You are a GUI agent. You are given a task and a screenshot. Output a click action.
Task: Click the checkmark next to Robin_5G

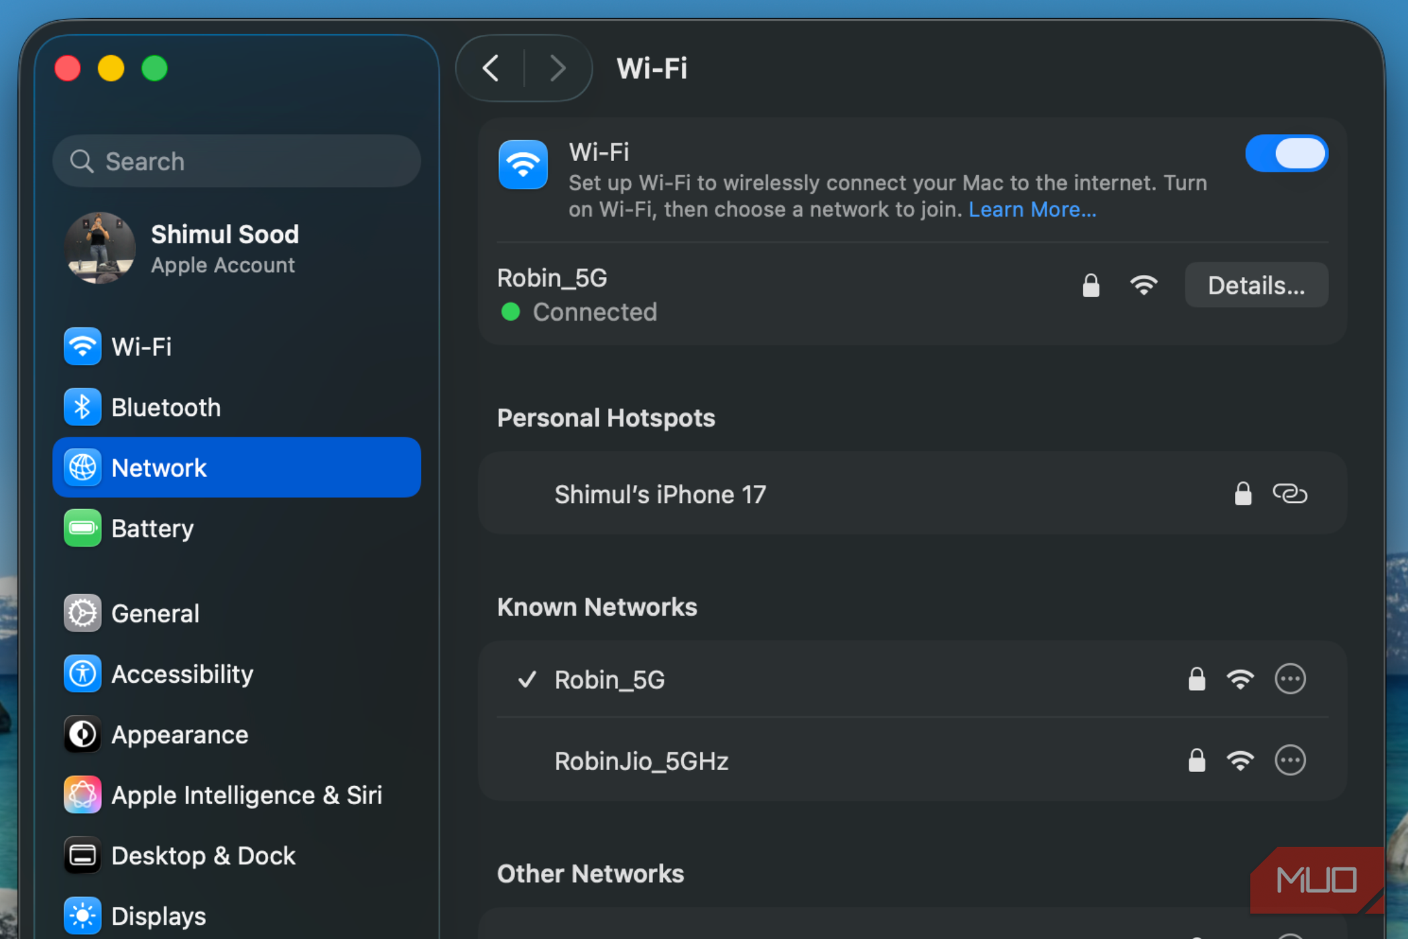[528, 679]
